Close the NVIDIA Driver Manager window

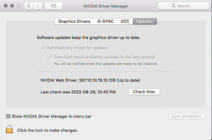coord(6,6)
